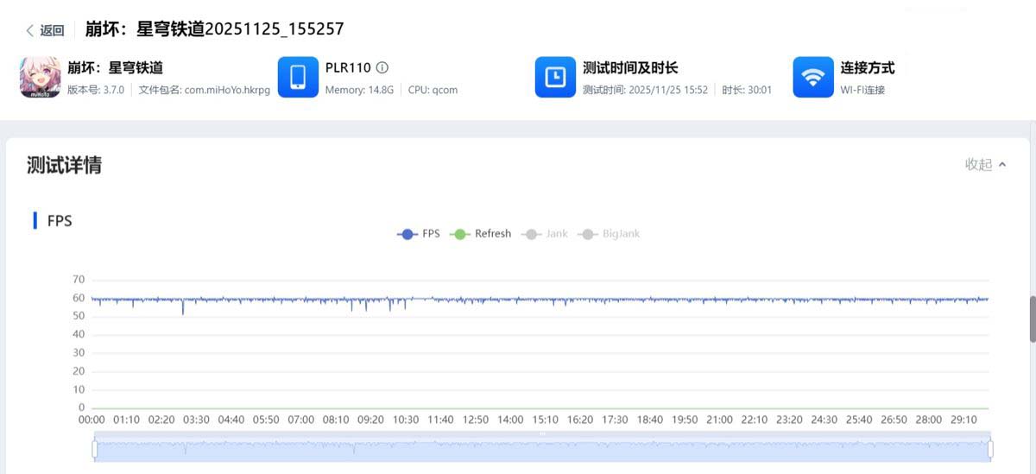Select the report title 崩坏：星穹铁道20251125_155257
Screen dimensions: 1036x474
tap(214, 29)
